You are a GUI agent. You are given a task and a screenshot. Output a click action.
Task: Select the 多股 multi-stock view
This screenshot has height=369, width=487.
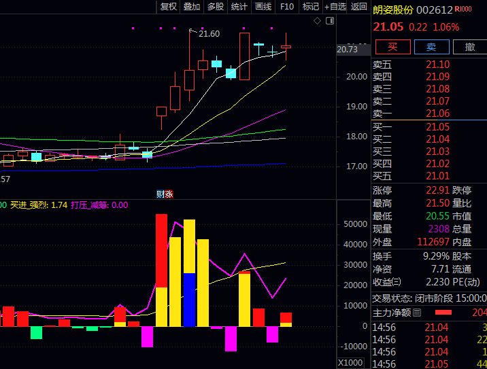(215, 7)
